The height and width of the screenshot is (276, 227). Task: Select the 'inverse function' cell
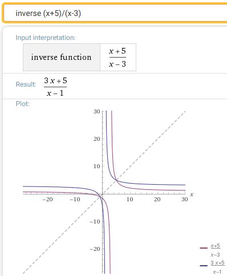point(62,57)
